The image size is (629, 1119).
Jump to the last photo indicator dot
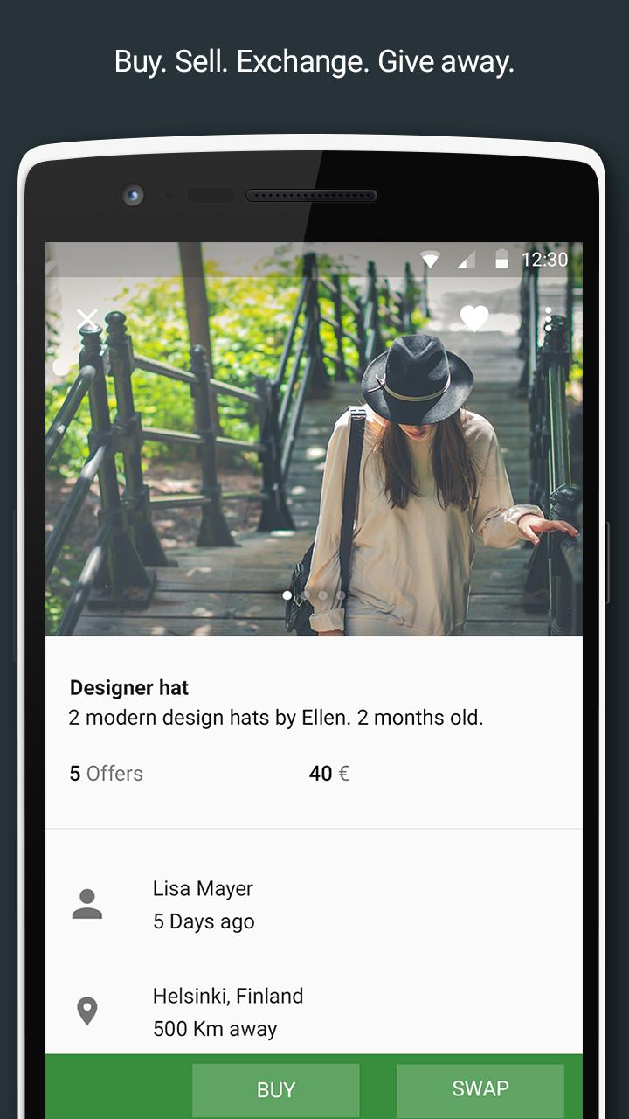342,595
